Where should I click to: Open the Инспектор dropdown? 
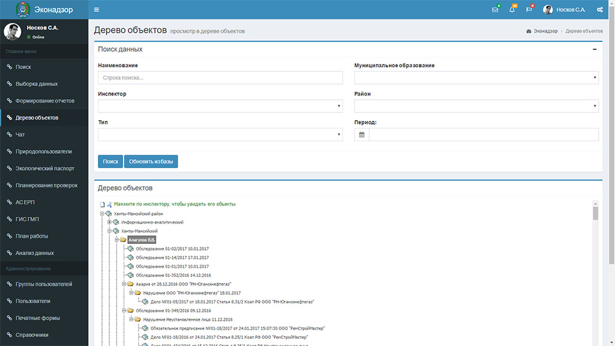point(220,106)
